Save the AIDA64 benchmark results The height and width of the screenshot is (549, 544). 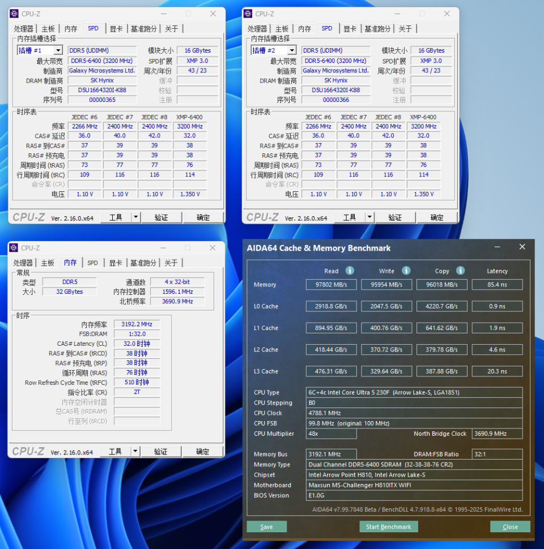(267, 526)
